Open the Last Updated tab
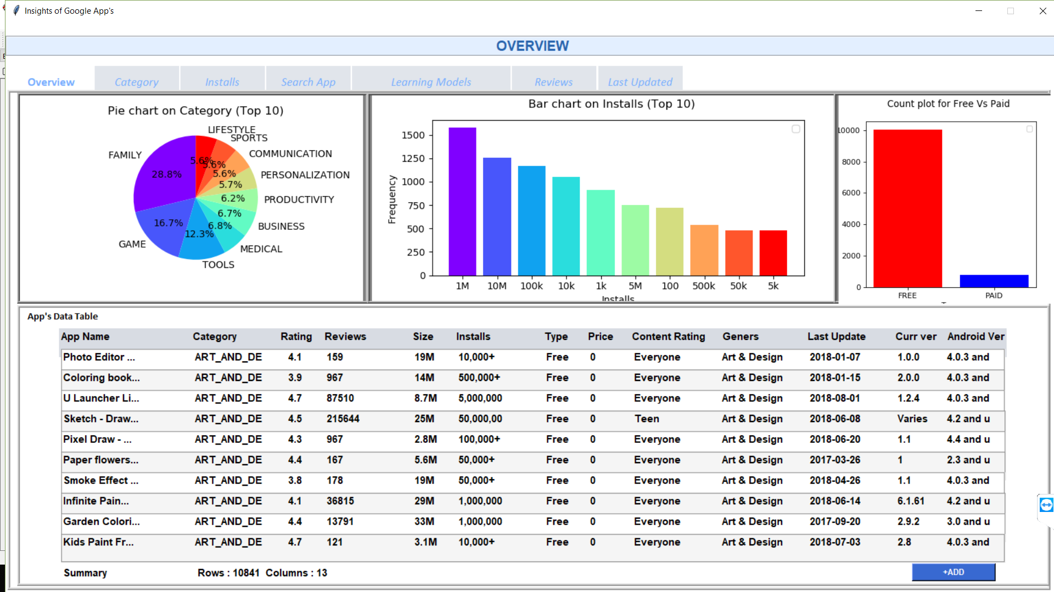 (x=640, y=82)
